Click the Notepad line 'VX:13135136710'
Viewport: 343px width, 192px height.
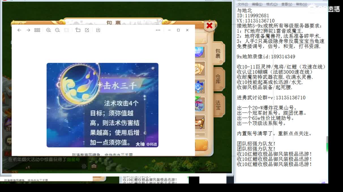point(256,21)
